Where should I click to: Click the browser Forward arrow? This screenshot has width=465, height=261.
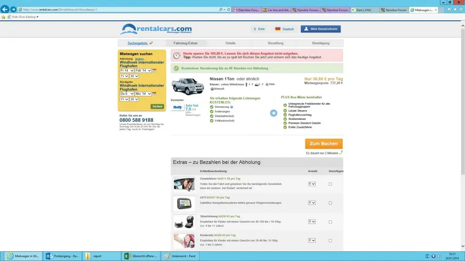14,10
